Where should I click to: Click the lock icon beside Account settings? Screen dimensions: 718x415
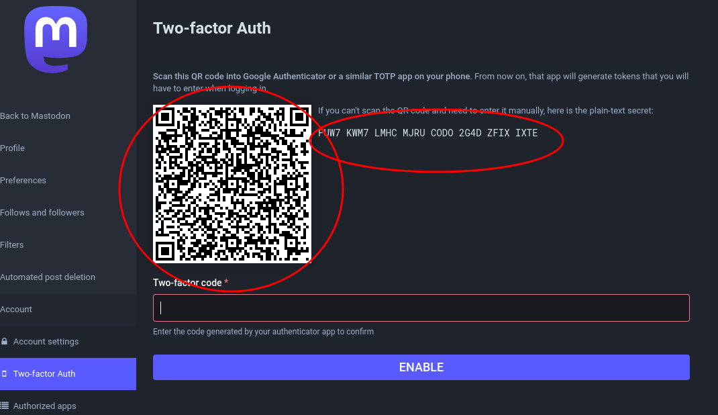click(x=4, y=341)
